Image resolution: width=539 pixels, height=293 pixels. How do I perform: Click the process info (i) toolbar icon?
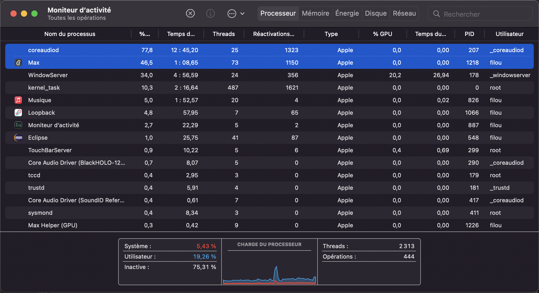[210, 13]
